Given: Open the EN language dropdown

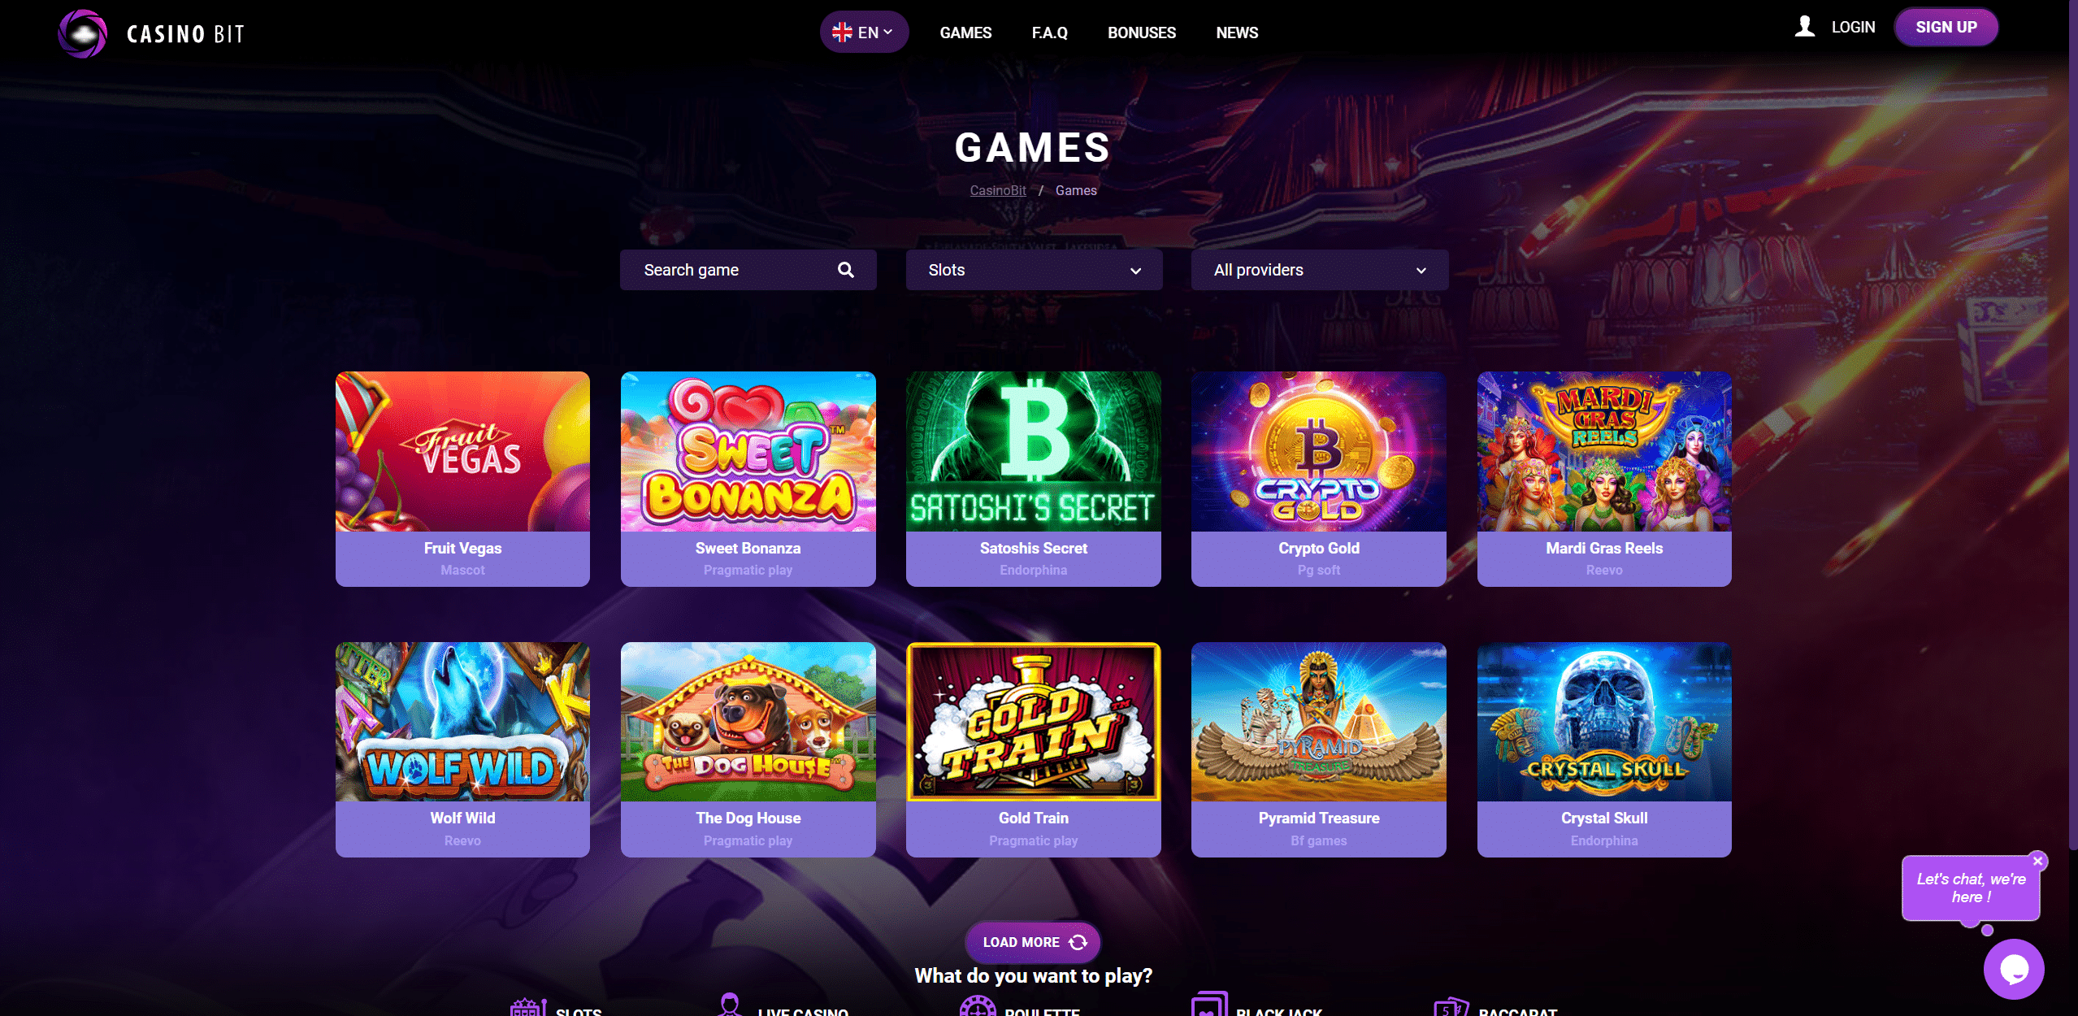Looking at the screenshot, I should [863, 33].
